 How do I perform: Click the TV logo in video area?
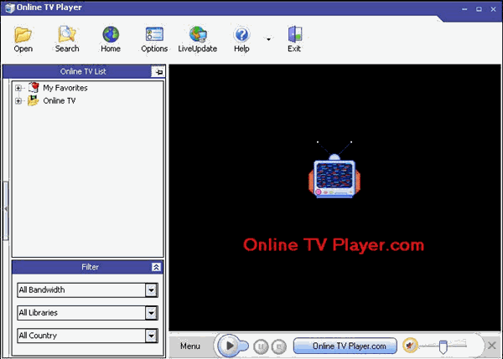click(334, 170)
